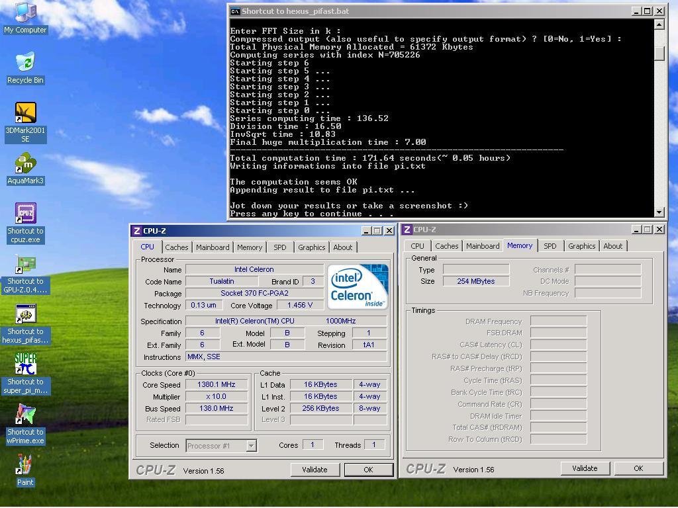The height and width of the screenshot is (508, 678).
Task: Click the Cores value field
Action: pyautogui.click(x=313, y=445)
